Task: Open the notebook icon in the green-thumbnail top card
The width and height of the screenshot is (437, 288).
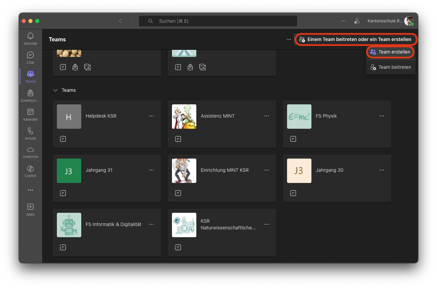Action: click(178, 67)
